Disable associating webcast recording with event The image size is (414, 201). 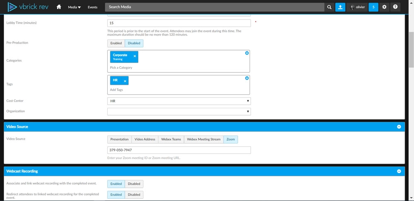point(134,184)
